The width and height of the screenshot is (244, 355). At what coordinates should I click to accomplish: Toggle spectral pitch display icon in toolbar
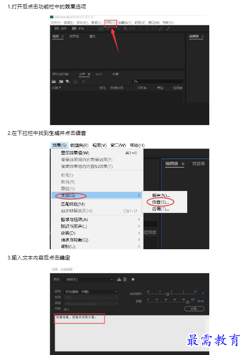[x=108, y=29]
